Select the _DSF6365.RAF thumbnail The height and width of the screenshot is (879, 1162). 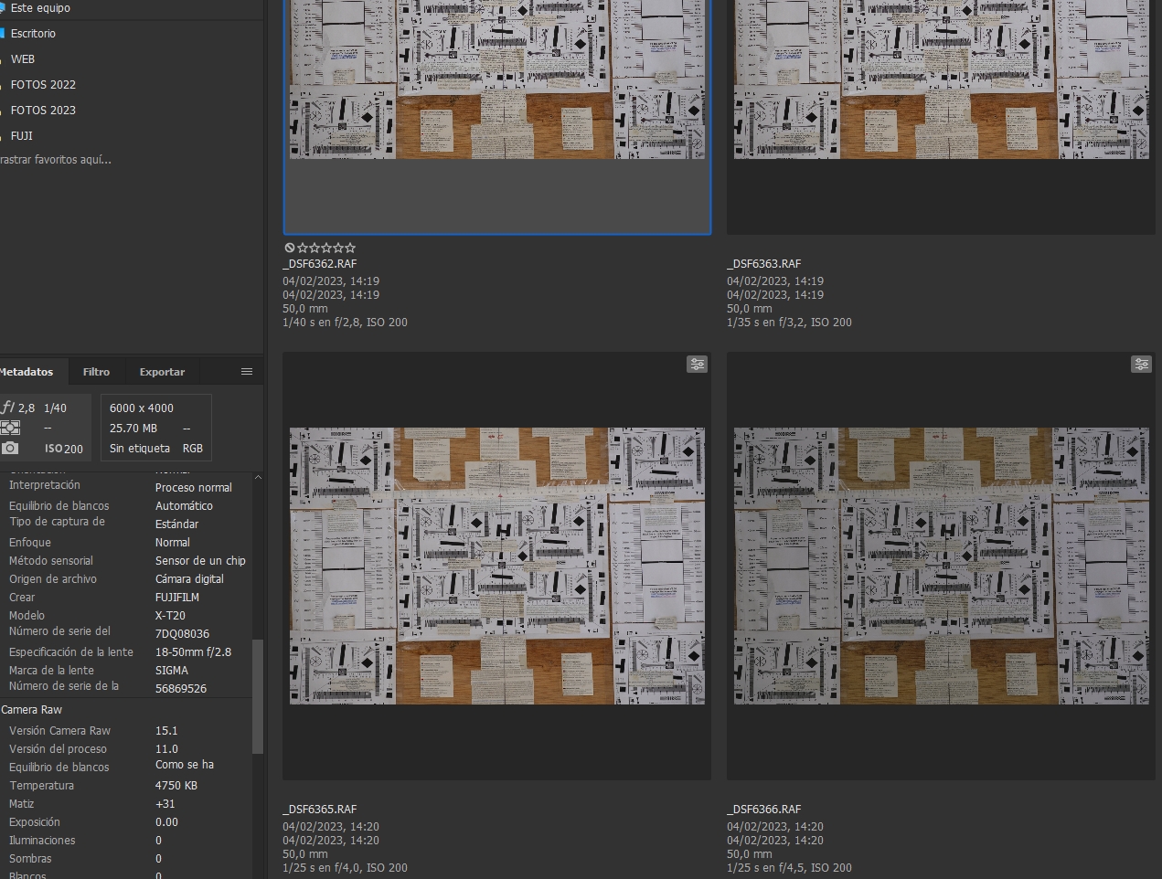pyautogui.click(x=497, y=566)
